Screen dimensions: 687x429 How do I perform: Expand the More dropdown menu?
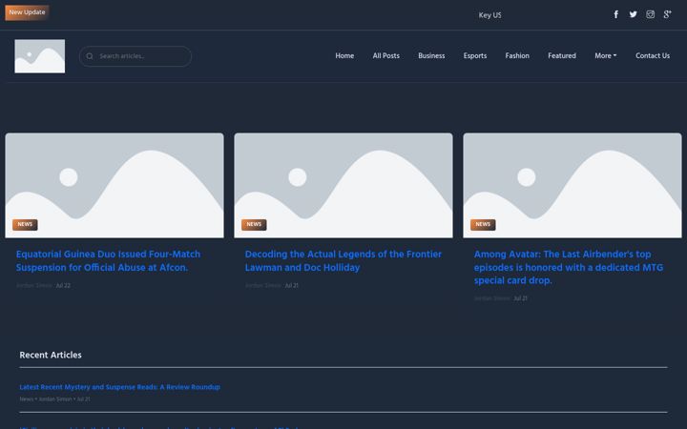[606, 55]
